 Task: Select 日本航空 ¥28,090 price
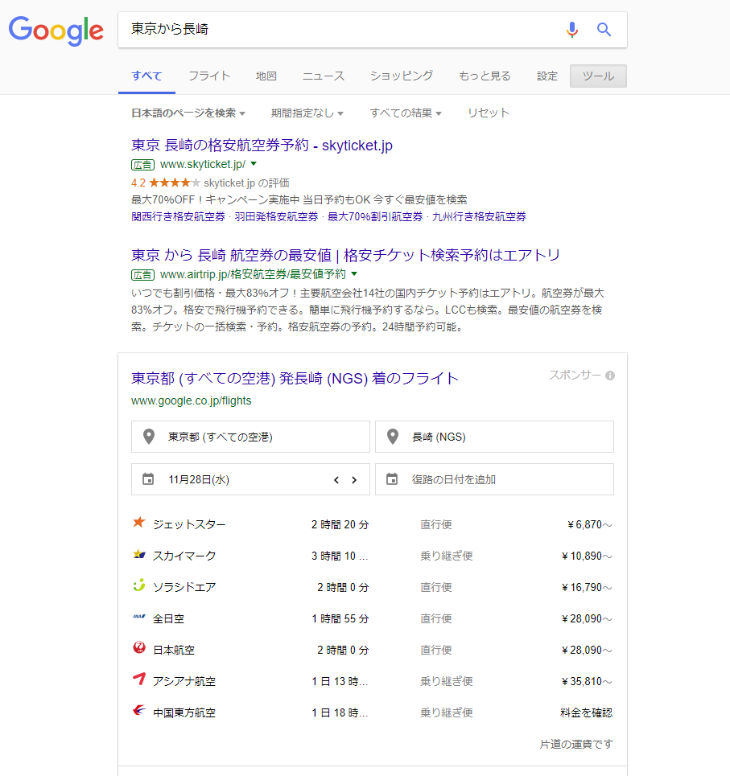[x=587, y=650]
